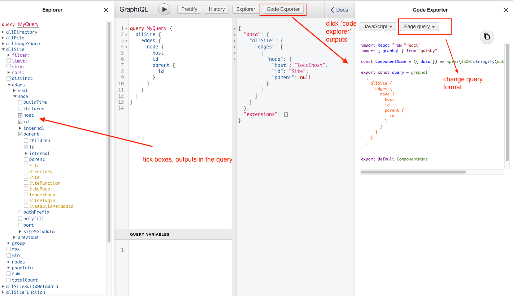Check the port field

tap(20, 225)
